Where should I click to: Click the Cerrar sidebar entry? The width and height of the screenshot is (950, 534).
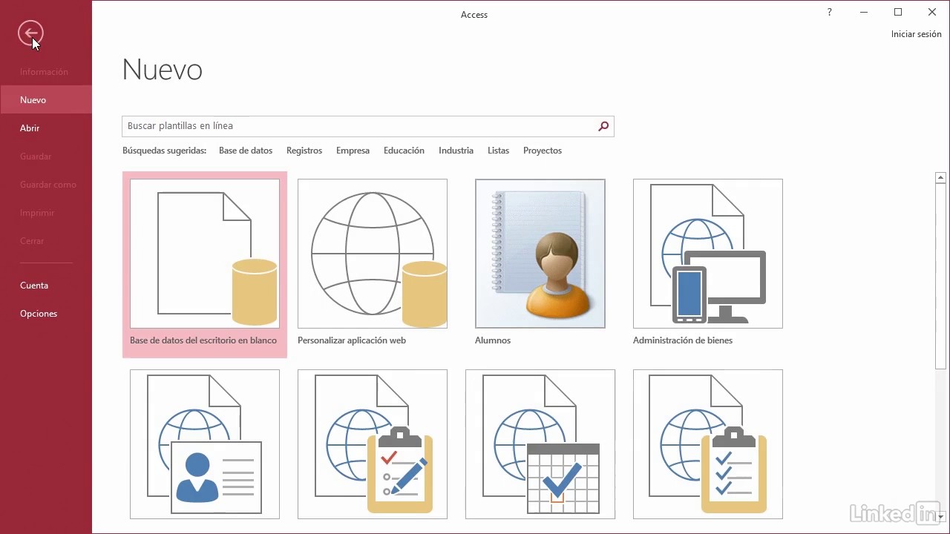click(46, 241)
